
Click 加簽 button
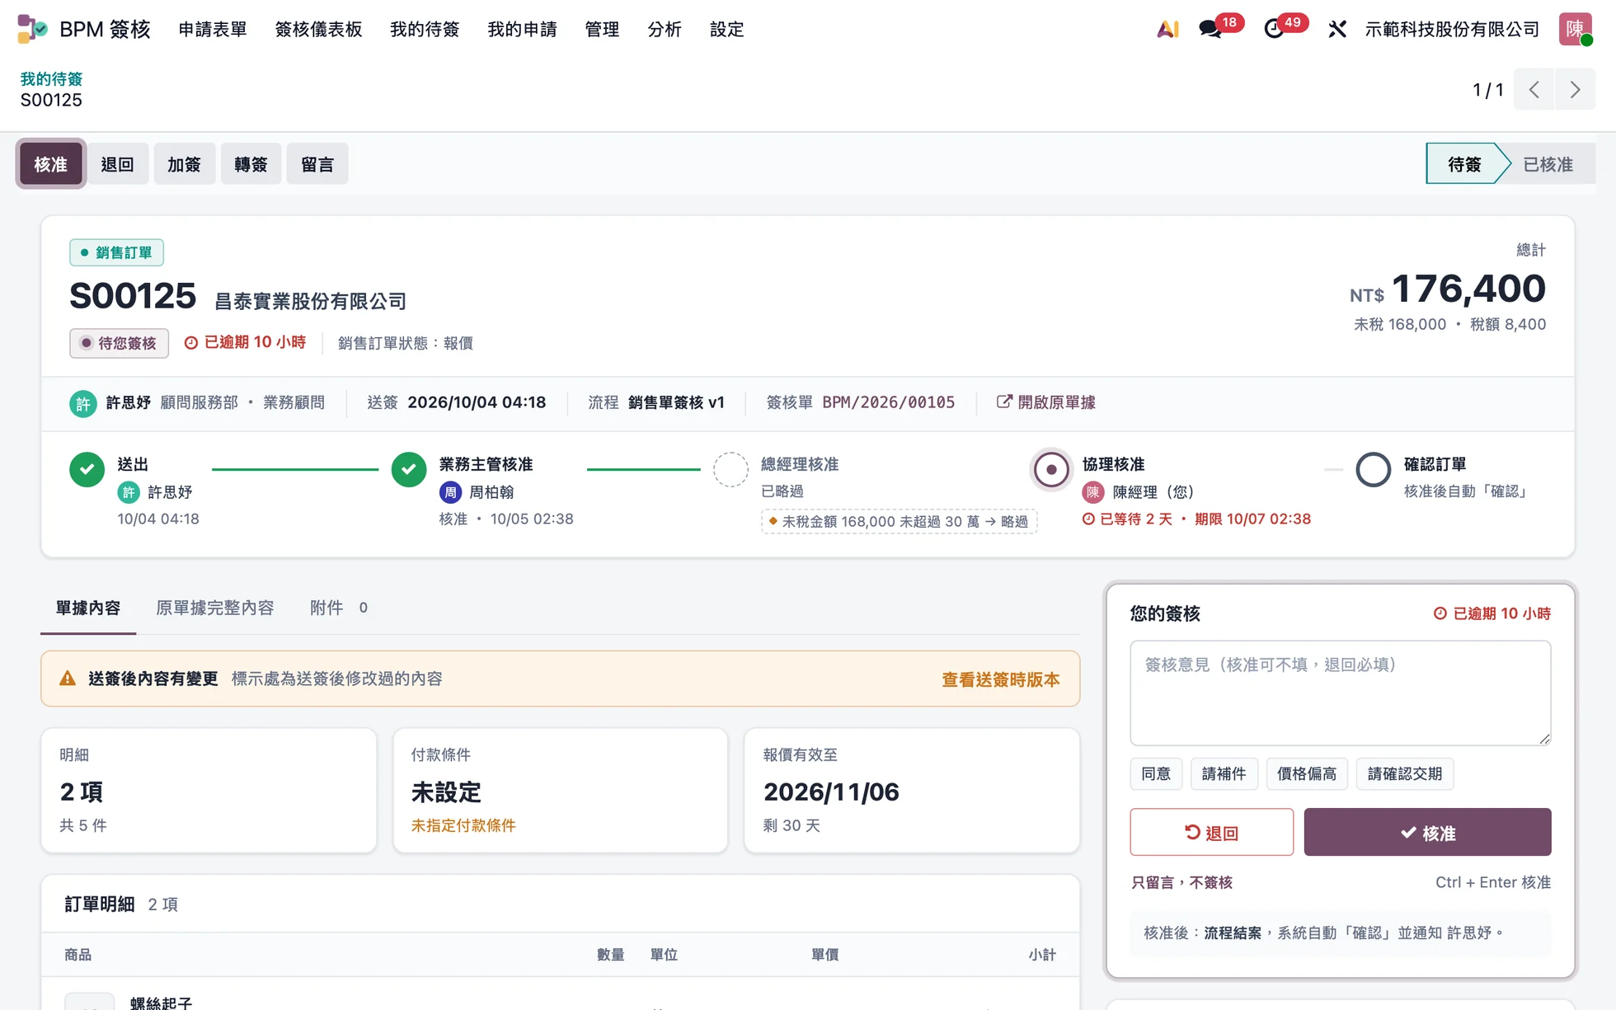(x=184, y=164)
